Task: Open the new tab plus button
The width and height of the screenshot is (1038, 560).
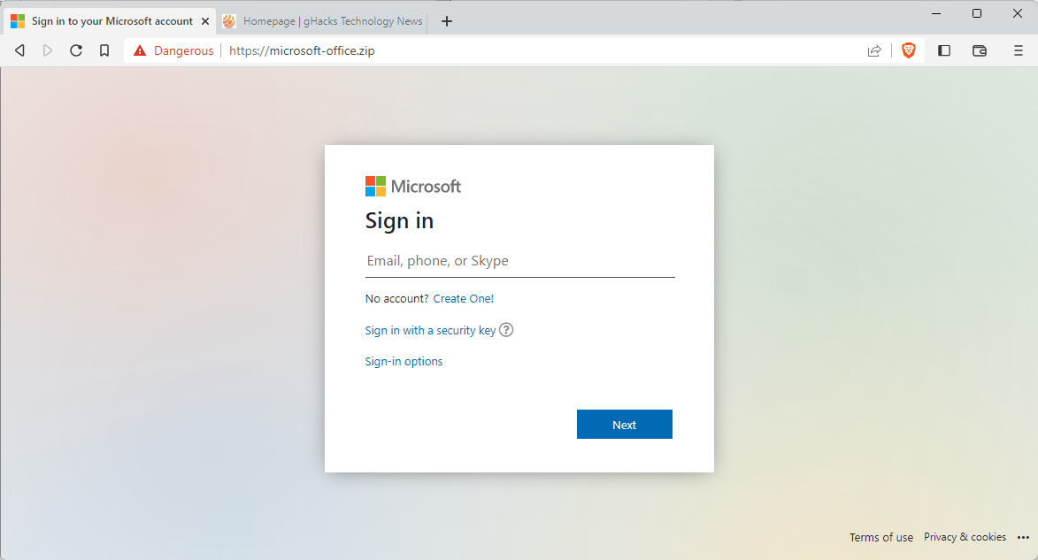Action: (x=447, y=21)
